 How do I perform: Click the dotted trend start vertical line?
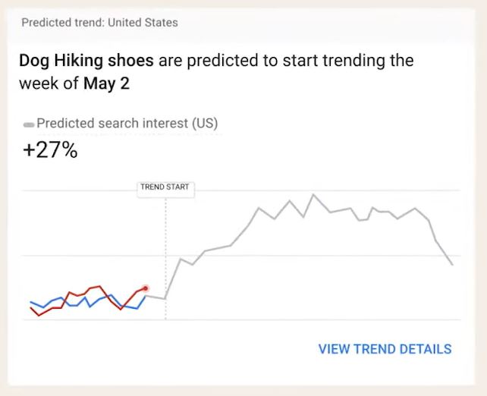tap(165, 259)
